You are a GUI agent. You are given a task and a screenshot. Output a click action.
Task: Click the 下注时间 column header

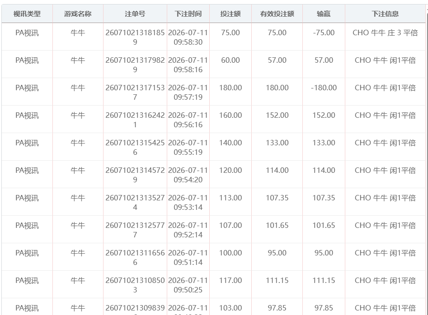188,14
